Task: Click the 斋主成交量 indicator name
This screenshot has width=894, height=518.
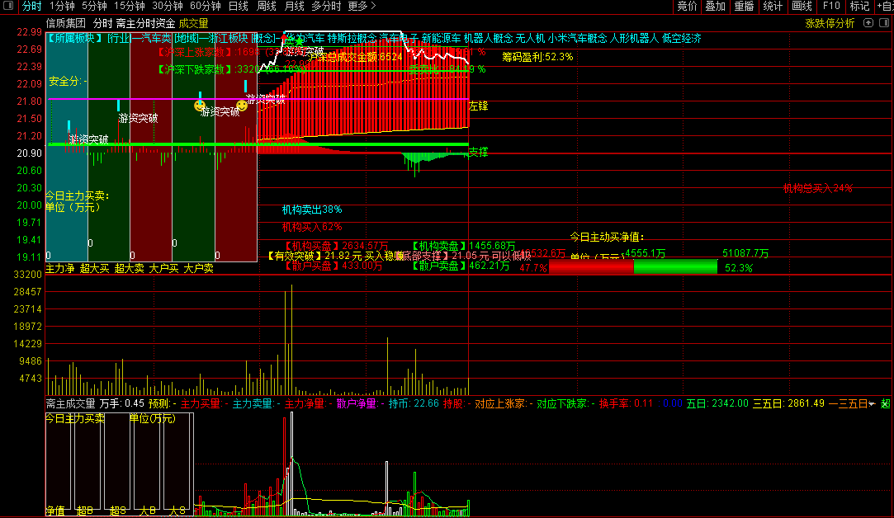Action: [x=70, y=403]
